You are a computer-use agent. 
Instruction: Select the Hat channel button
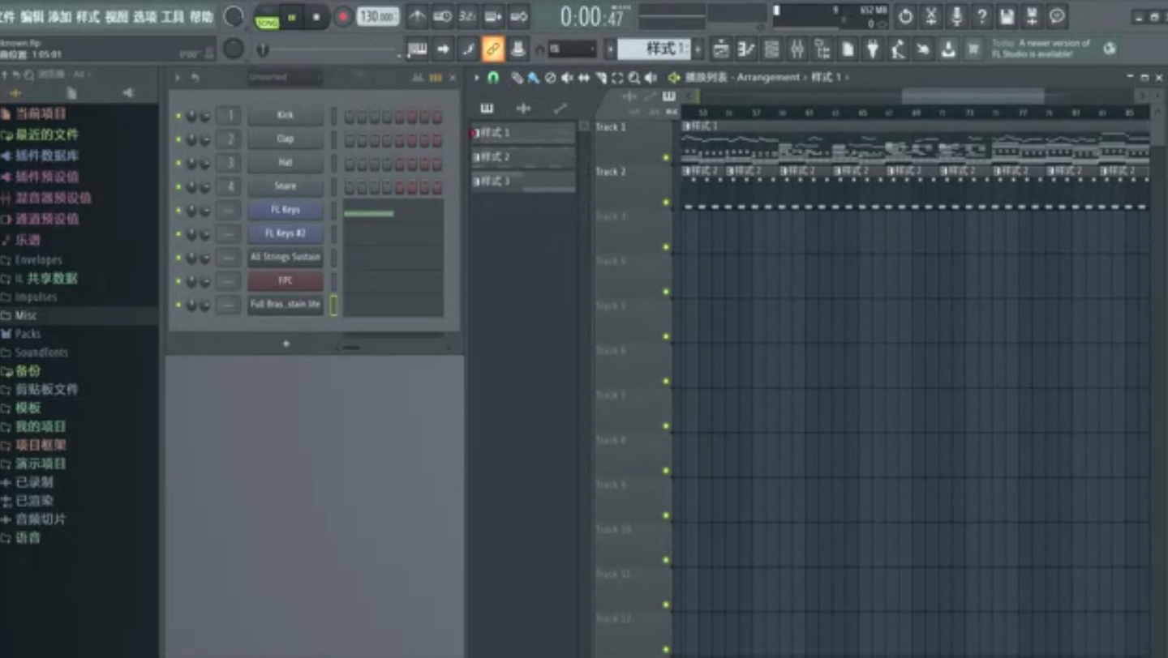(286, 162)
